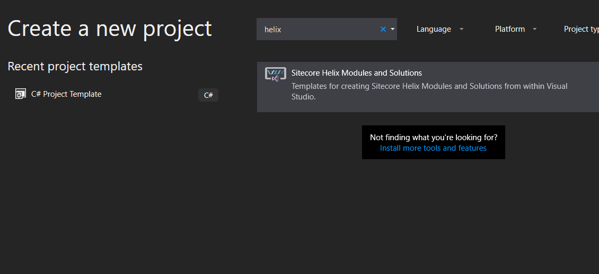The image size is (599, 274).
Task: Select the recent C# Project Template
Action: [x=117, y=94]
